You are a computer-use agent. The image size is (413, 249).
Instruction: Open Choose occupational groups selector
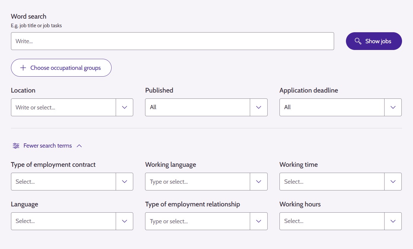[x=61, y=68]
